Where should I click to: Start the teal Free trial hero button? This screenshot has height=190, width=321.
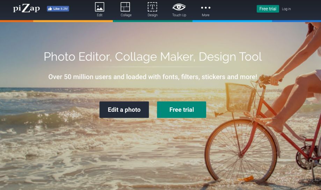[x=182, y=110]
